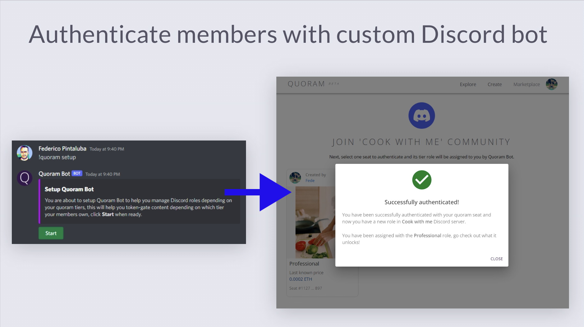Viewport: 584px width, 327px height.
Task: Click the JOIN 'COOK WITH ME' COMMUNITY heading
Action: tap(421, 142)
